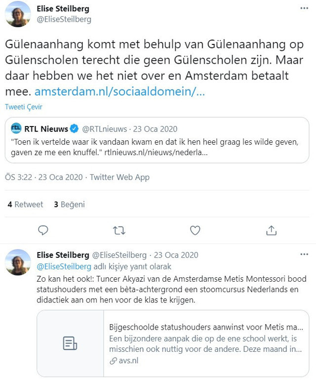The width and height of the screenshot is (316, 380).
Task: Like the tweet with heart icon
Action: (195, 230)
